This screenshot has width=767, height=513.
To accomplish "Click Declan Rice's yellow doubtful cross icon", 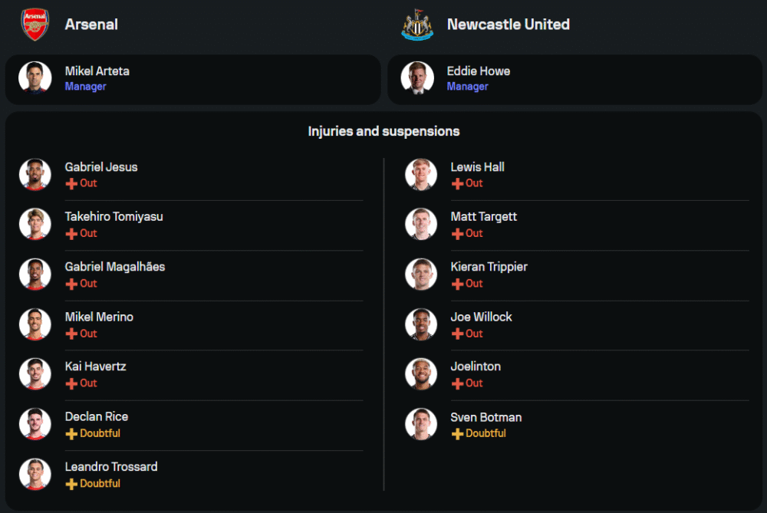I will click(71, 434).
